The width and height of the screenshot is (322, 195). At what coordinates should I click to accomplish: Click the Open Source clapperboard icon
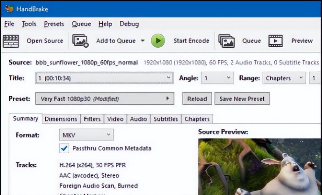[11, 41]
